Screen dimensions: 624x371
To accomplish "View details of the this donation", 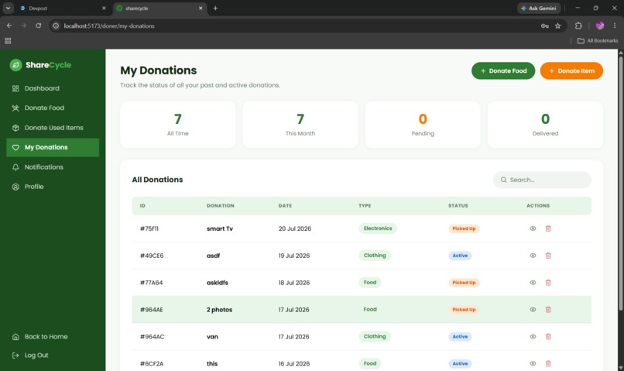I will tap(533, 363).
